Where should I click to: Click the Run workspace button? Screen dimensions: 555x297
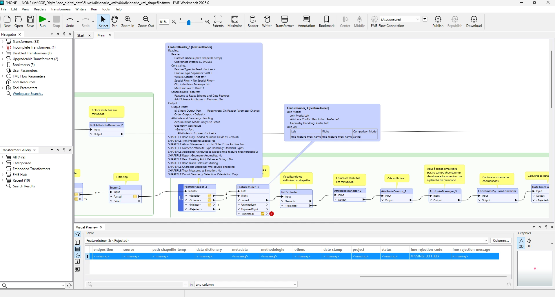click(42, 21)
